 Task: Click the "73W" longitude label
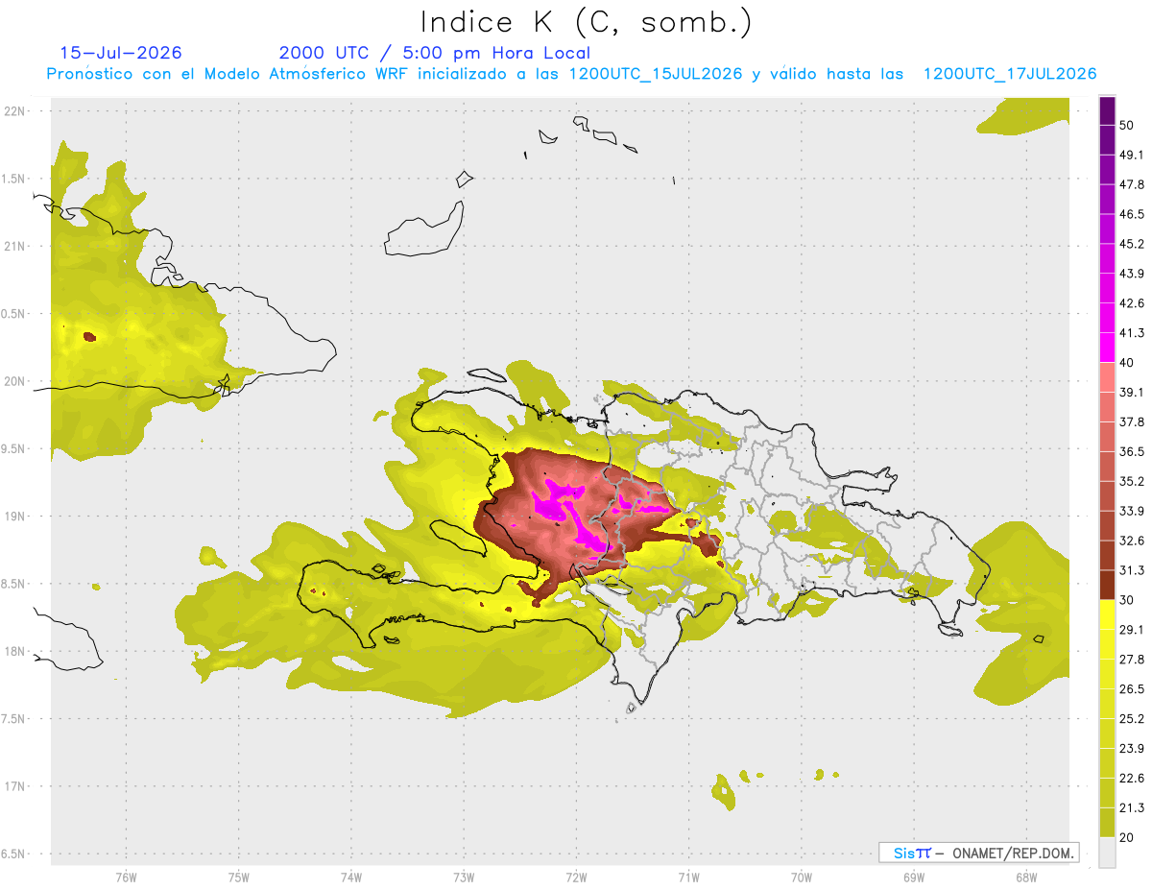point(464,878)
